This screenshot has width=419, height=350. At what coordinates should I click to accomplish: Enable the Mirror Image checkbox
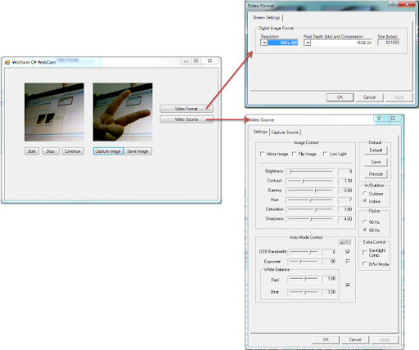pos(263,154)
